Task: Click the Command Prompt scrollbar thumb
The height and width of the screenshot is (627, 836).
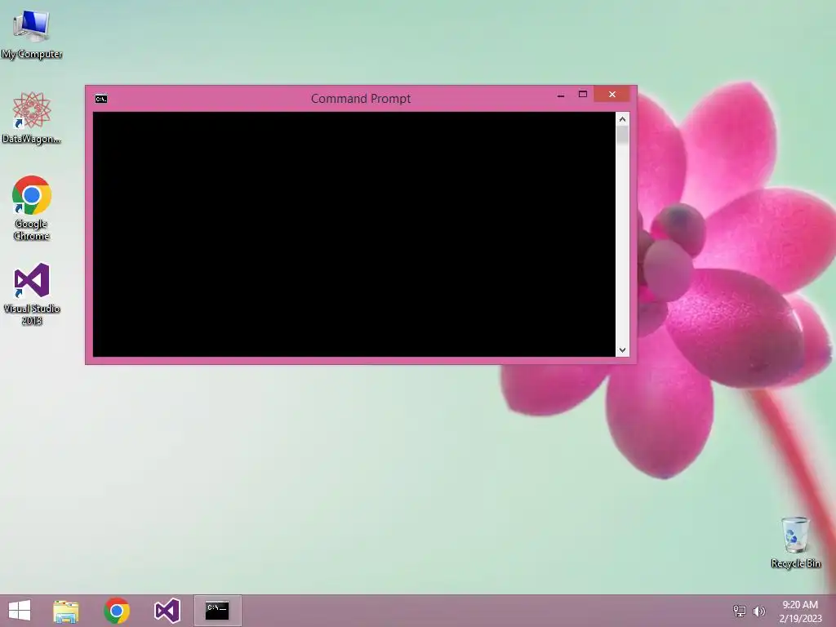Action: (622, 135)
